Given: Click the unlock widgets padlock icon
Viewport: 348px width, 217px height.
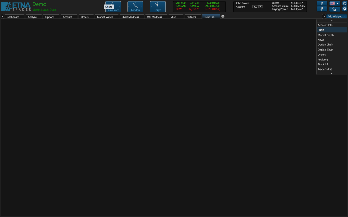Looking at the screenshot, I should 334,9.
